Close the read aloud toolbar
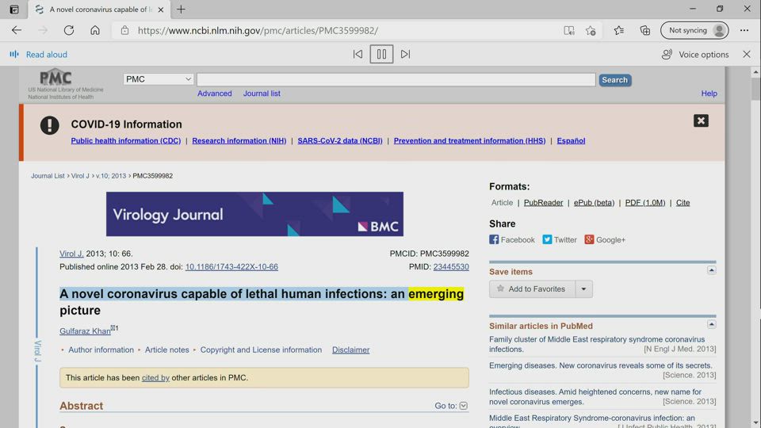761x428 pixels. pyautogui.click(x=746, y=54)
